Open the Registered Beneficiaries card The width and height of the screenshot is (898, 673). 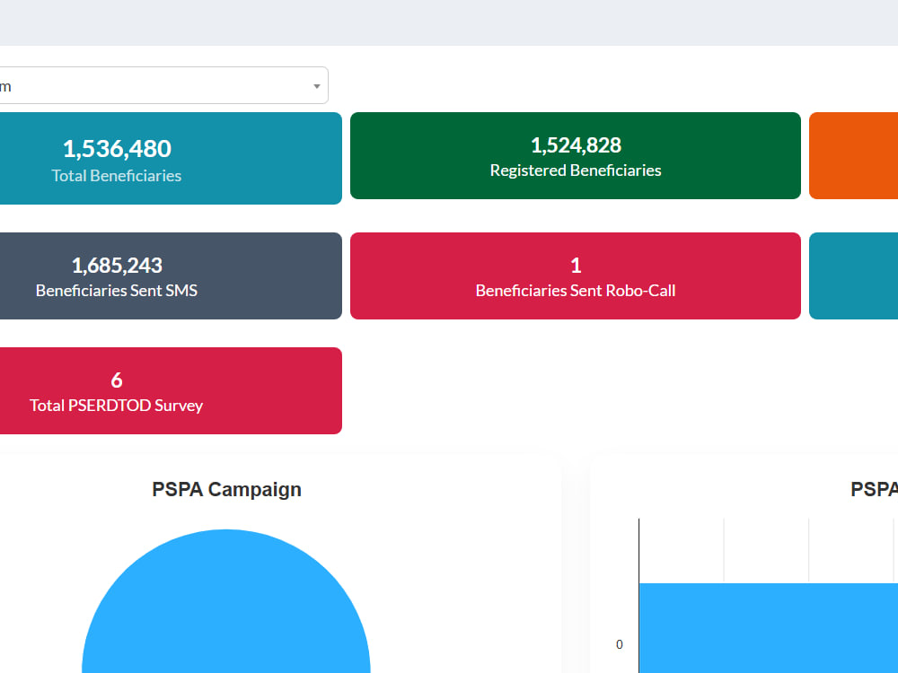(576, 155)
